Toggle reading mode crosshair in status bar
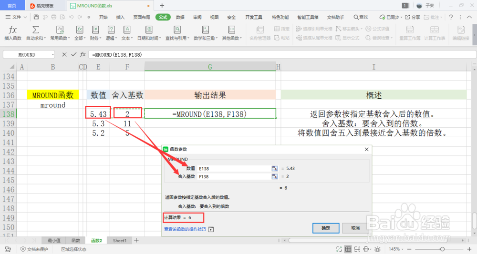The width and height of the screenshot is (477, 254). (366, 249)
